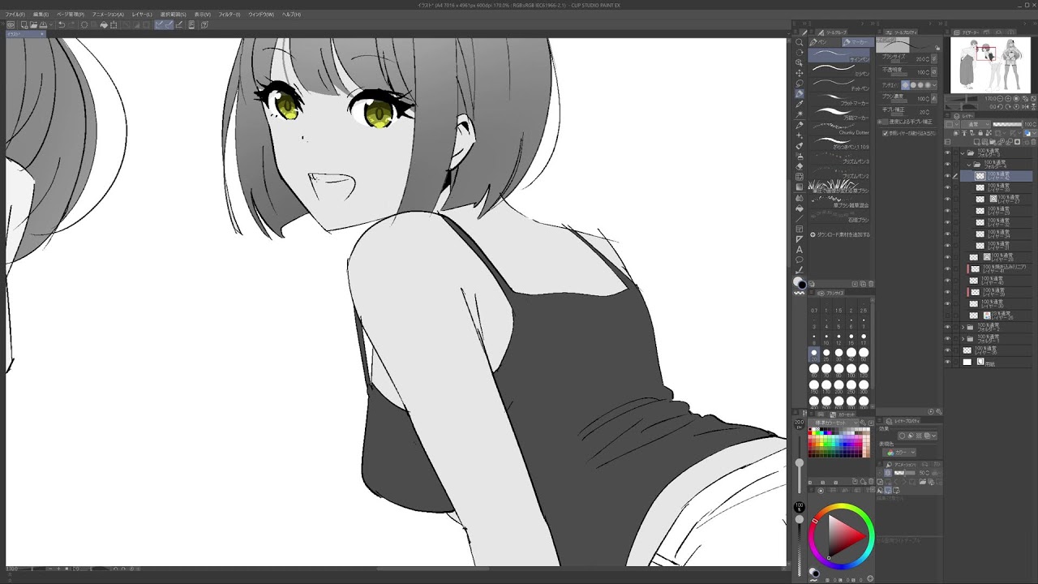Select the Move layer tool
Screen dimensions: 1038x584
[x=799, y=73]
